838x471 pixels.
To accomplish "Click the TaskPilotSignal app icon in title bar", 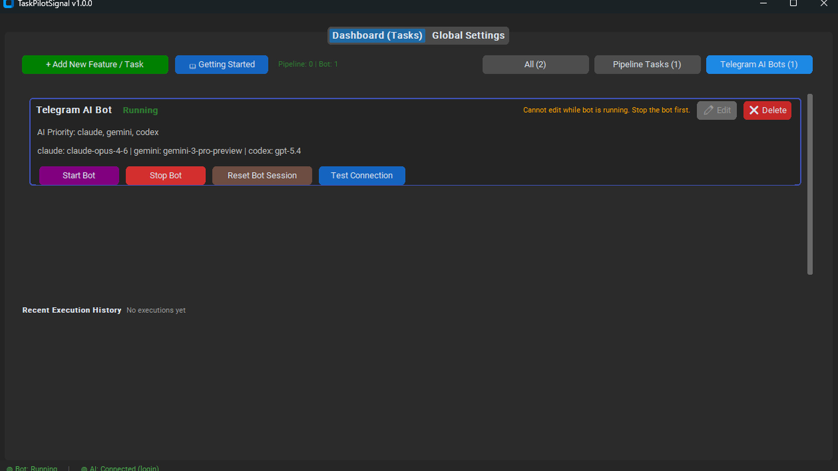I will click(x=8, y=3).
